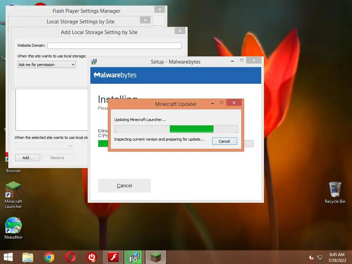Click the Minecraft Updater progress bar
This screenshot has width=352, height=264.
point(176,129)
